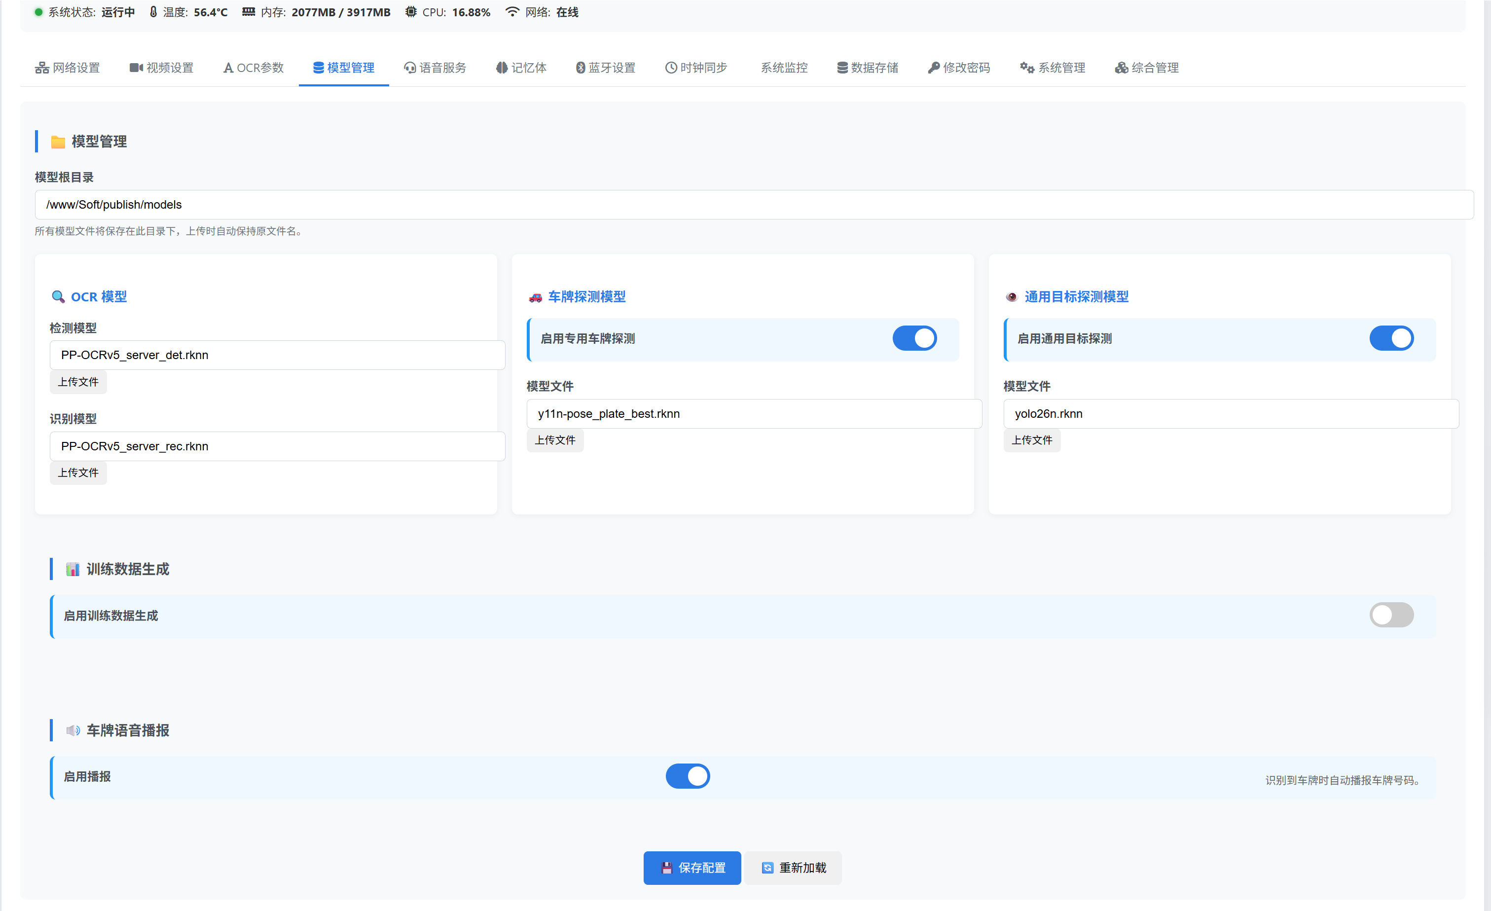Turn off 启用通用目标探测 switch
Image resolution: width=1491 pixels, height=911 pixels.
(x=1391, y=338)
